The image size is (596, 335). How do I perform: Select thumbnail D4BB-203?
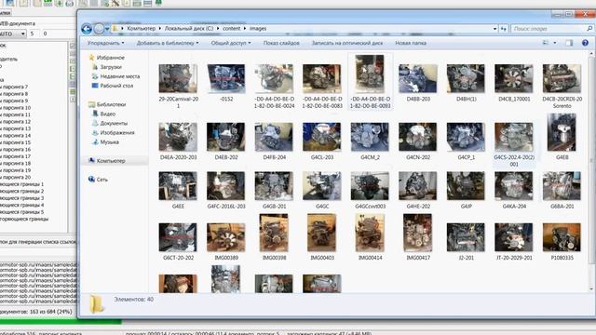(418, 78)
